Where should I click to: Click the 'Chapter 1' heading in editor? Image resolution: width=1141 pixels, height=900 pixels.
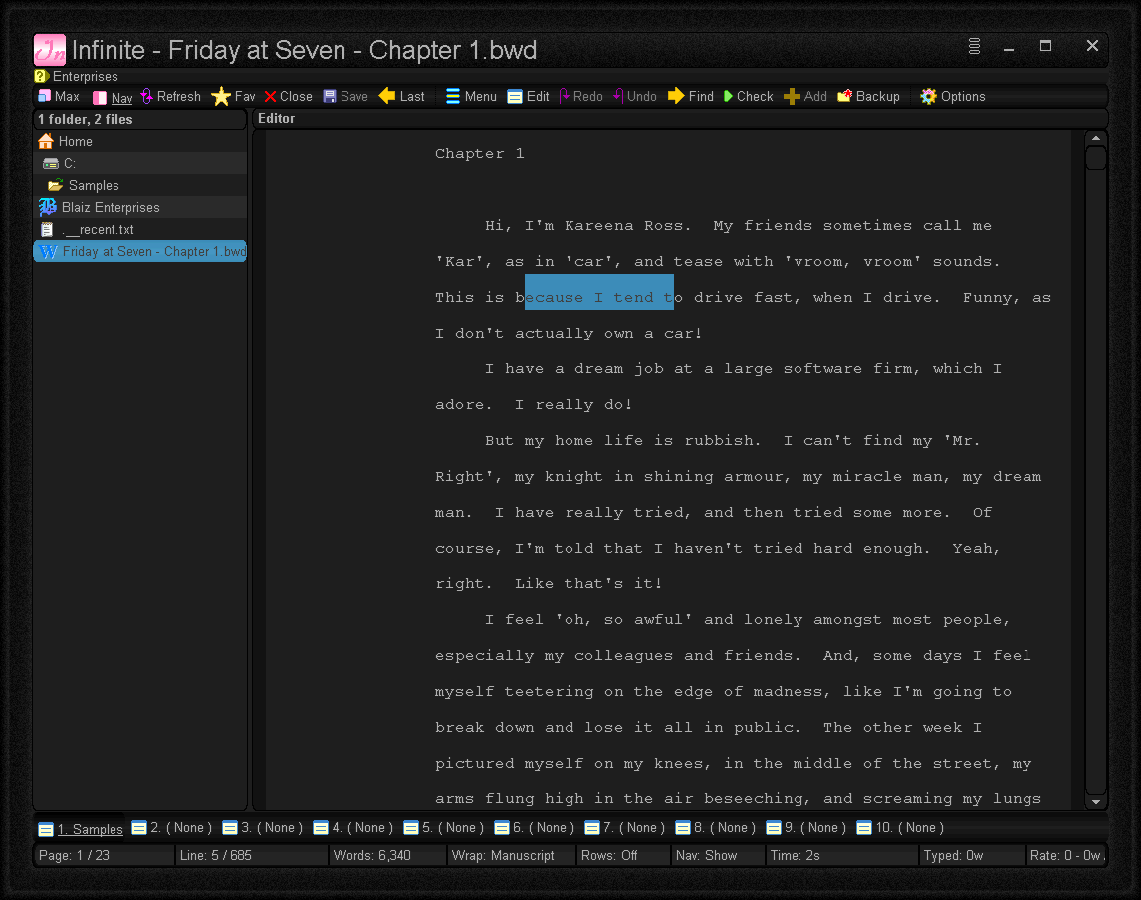480,153
